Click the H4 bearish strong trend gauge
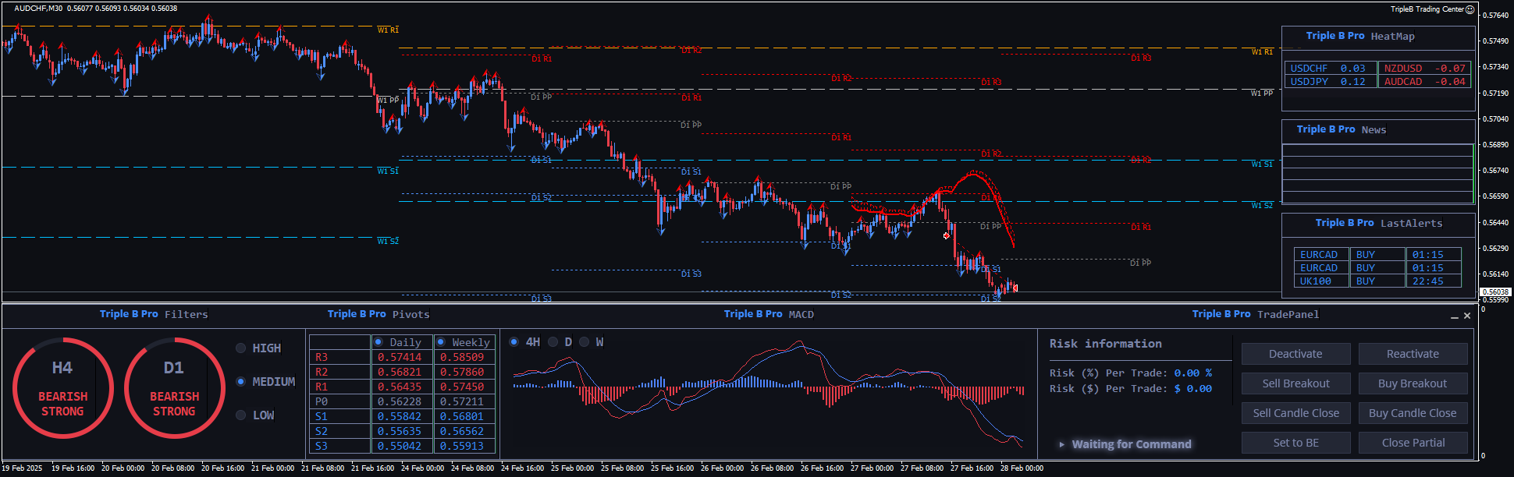This screenshot has height=477, width=1514. coord(62,388)
